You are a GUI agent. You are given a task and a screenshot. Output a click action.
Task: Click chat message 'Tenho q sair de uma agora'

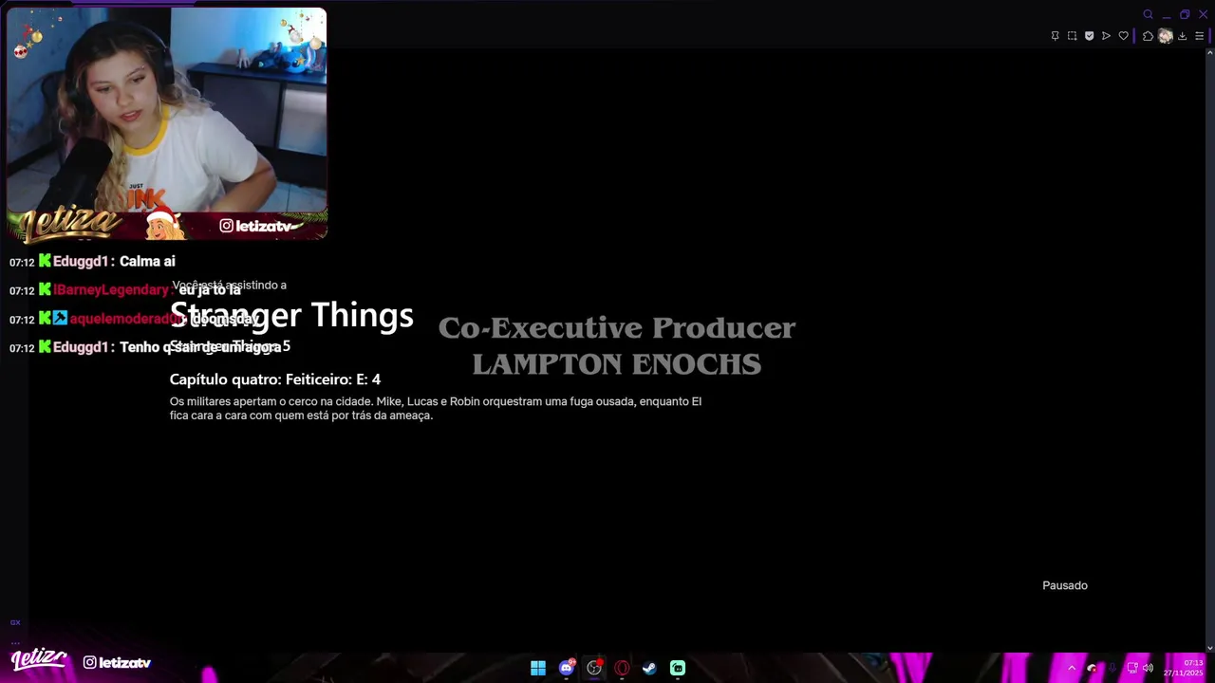click(x=200, y=347)
